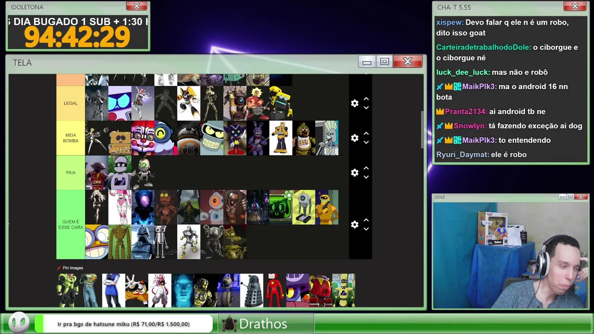The image size is (594, 334).
Task: Move the LEGAL tier down
Action: 366,108
